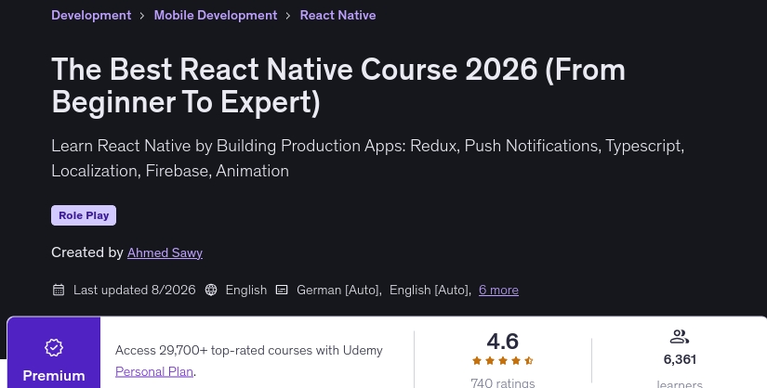This screenshot has width=767, height=388.
Task: Click the closed captions icon
Action: coord(282,290)
